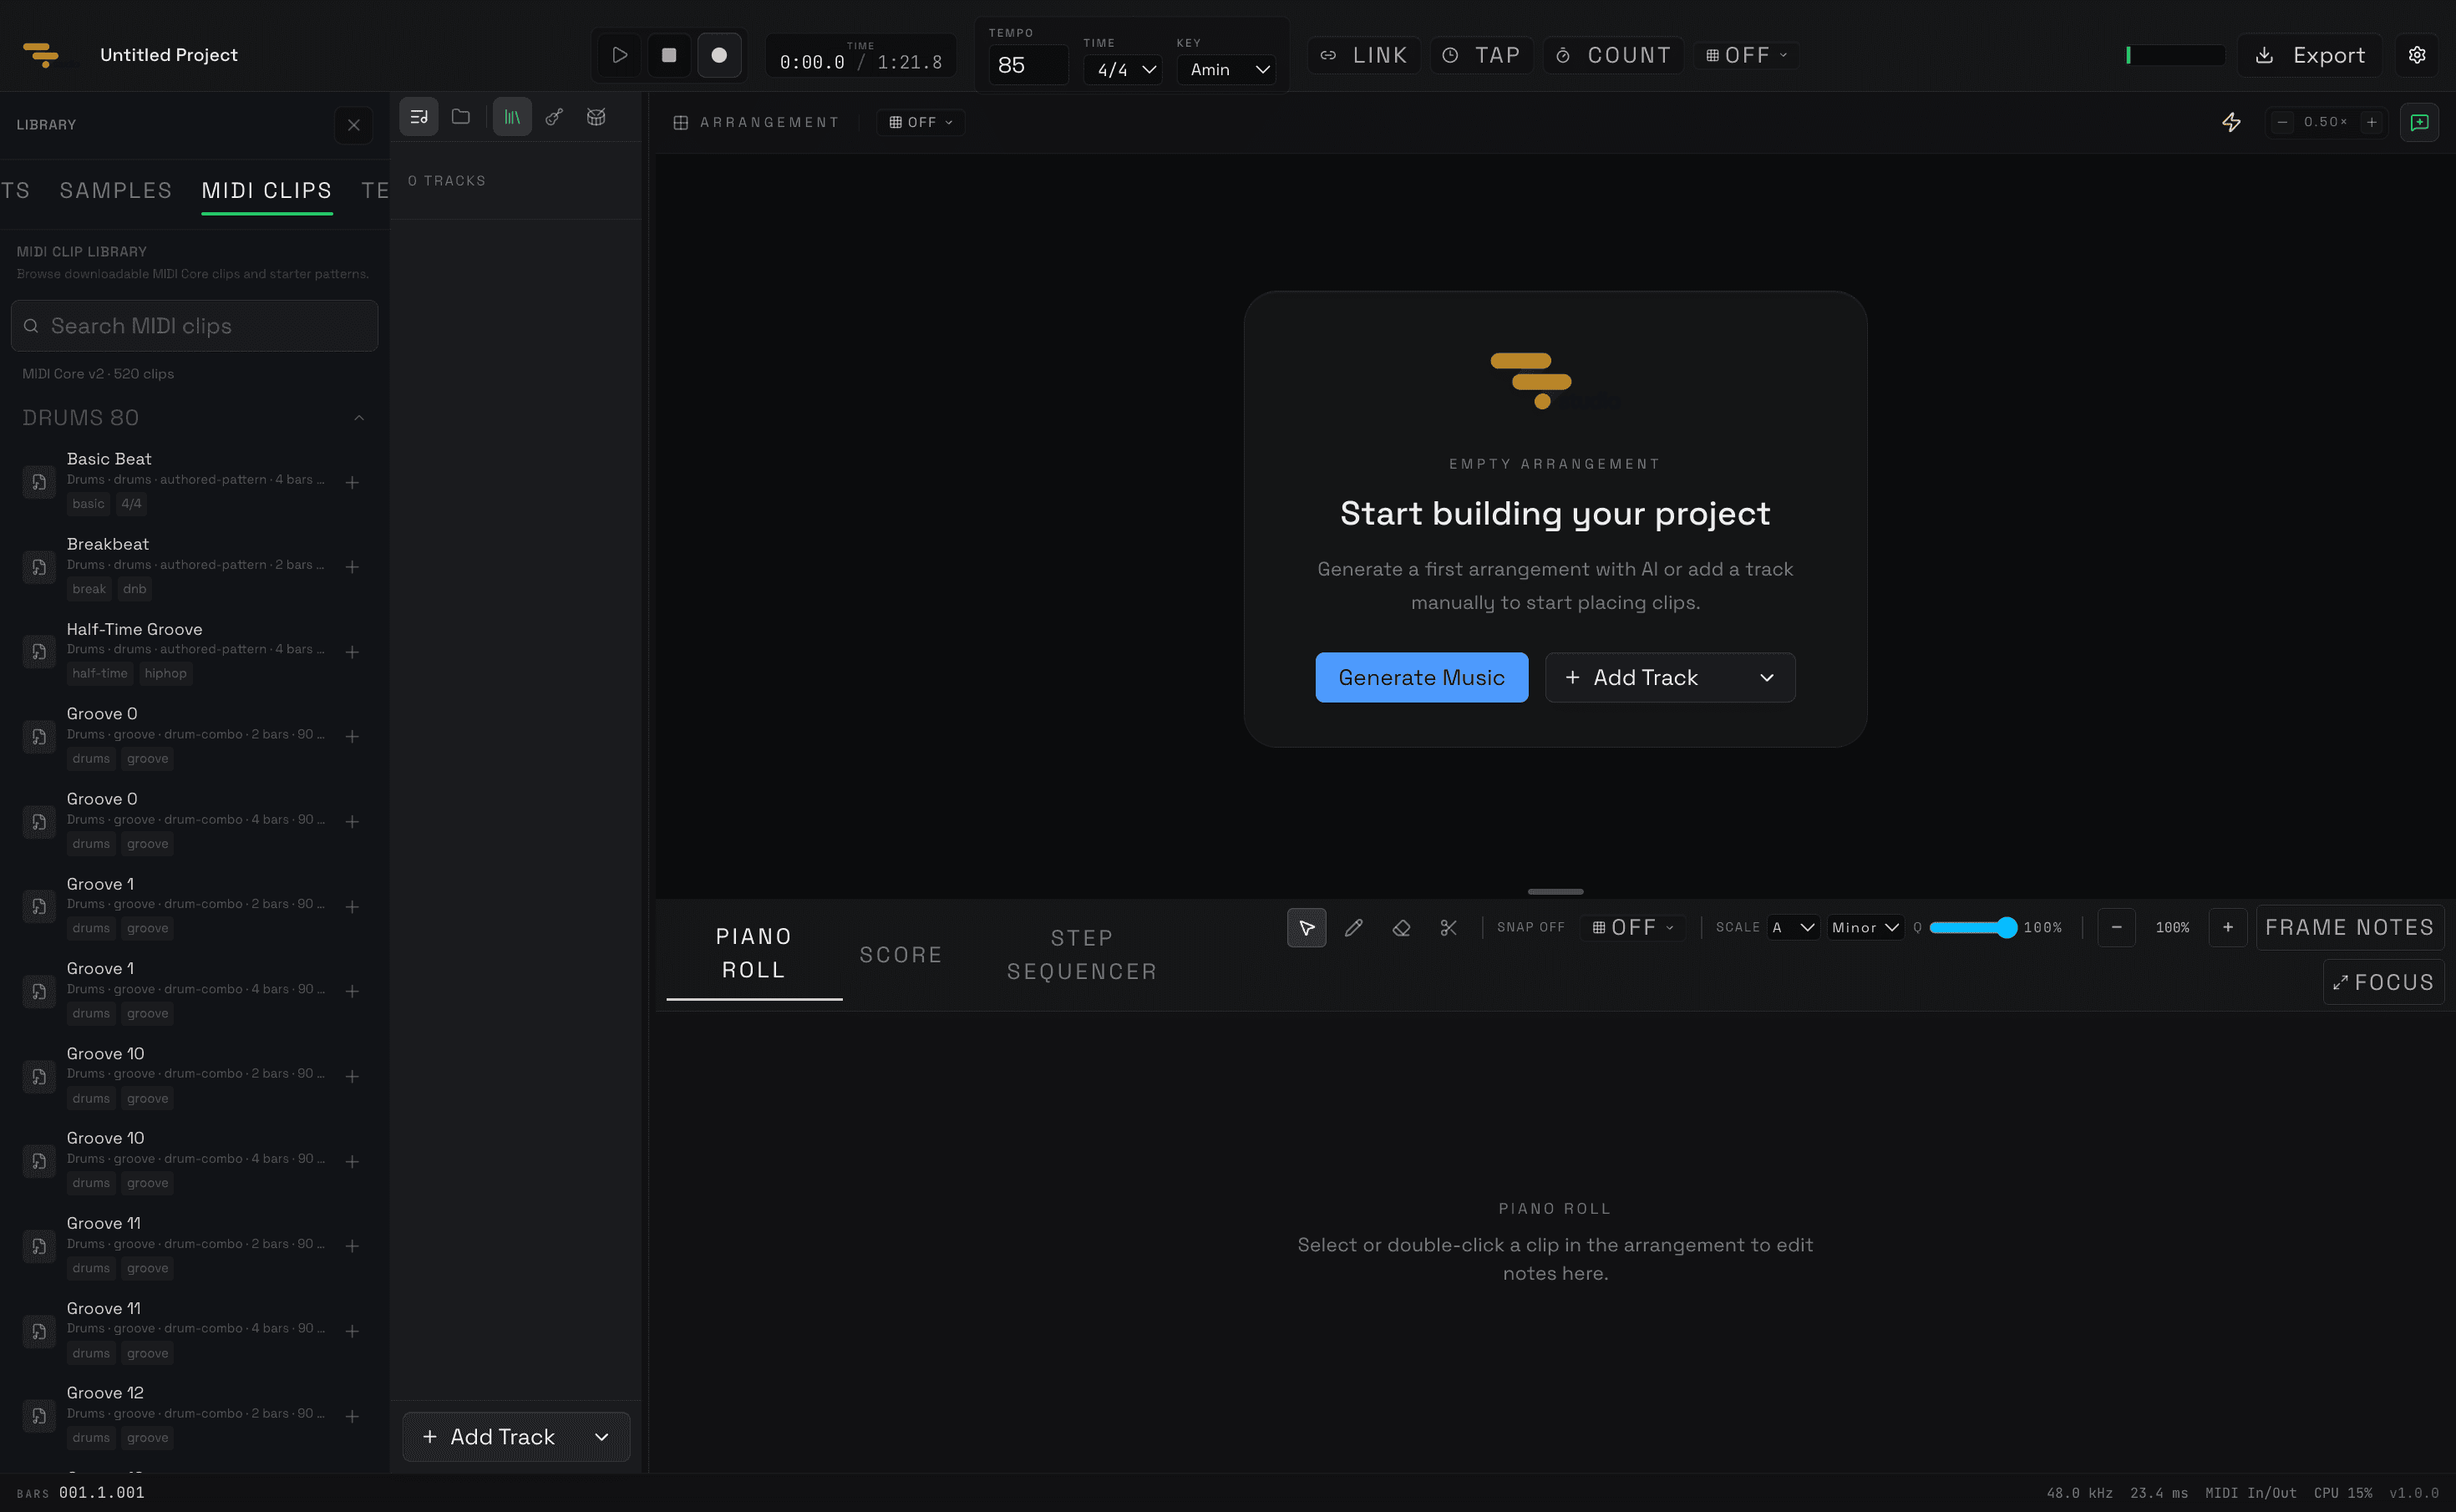Arm recording with the Record button
Image resolution: width=2456 pixels, height=1512 pixels.
(x=719, y=55)
